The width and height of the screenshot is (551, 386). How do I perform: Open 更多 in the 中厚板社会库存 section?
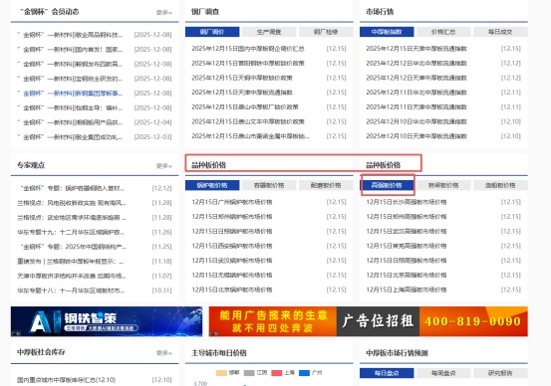coord(164,352)
